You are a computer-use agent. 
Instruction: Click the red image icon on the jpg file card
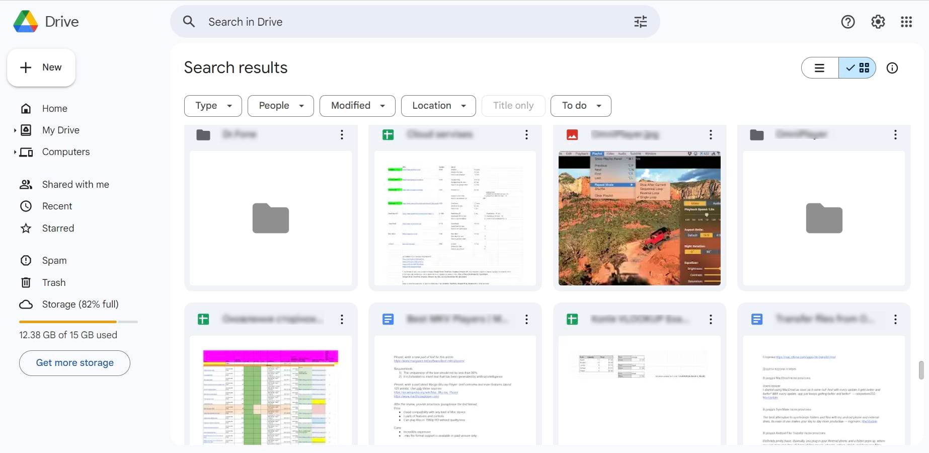[x=572, y=134]
